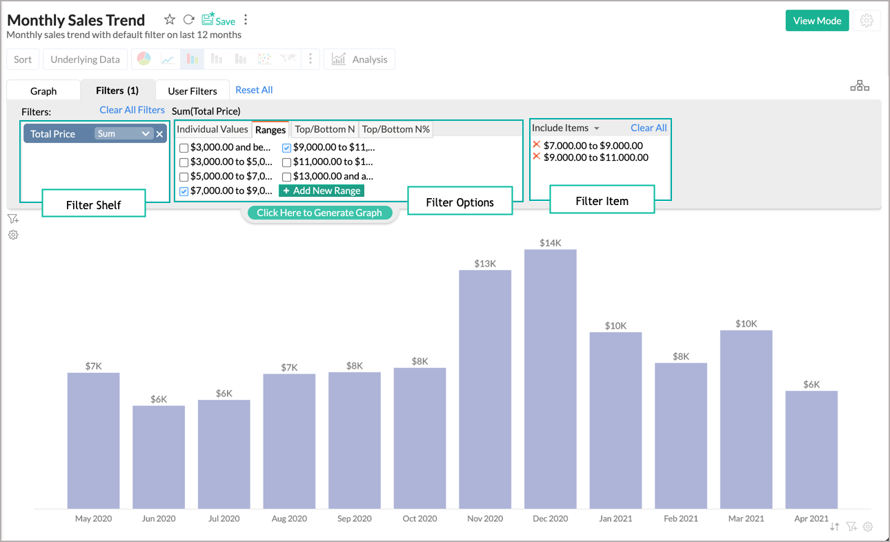Select the map chart type icon
890x542 pixels.
(288, 59)
